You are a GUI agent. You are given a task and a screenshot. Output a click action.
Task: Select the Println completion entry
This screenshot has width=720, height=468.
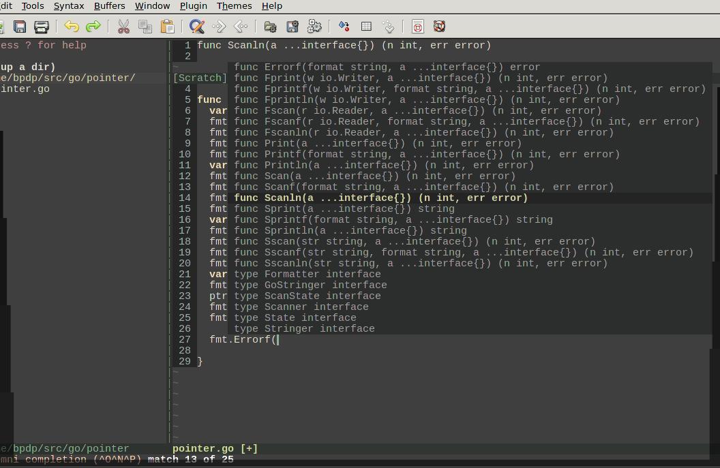click(x=470, y=165)
